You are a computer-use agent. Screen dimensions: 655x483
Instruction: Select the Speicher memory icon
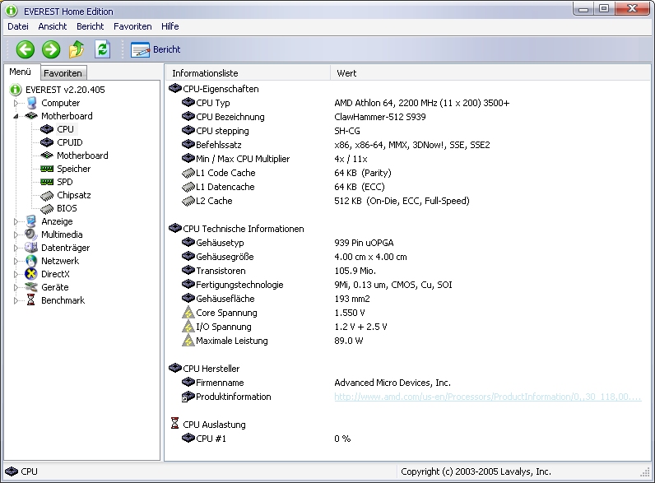47,169
